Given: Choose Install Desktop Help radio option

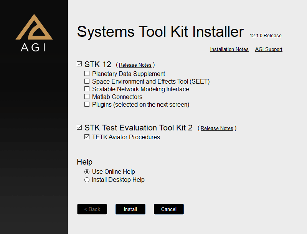Looking at the screenshot, I should (x=87, y=180).
